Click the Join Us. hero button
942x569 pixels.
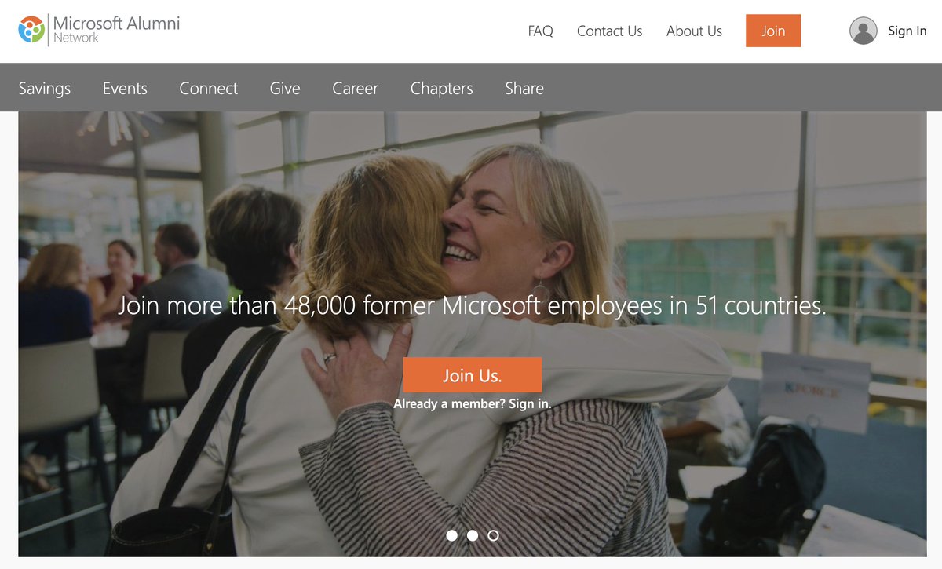[473, 375]
